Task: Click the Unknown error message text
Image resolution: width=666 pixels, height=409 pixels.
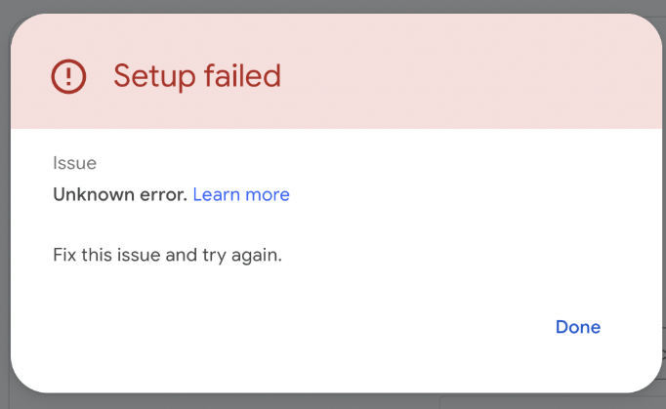Action: [120, 194]
